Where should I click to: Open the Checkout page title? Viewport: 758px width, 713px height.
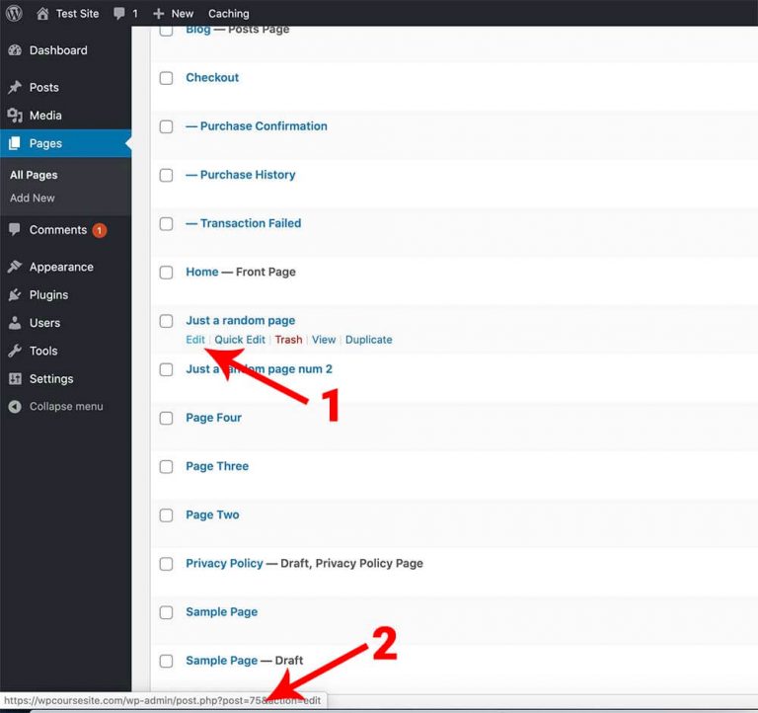[212, 77]
